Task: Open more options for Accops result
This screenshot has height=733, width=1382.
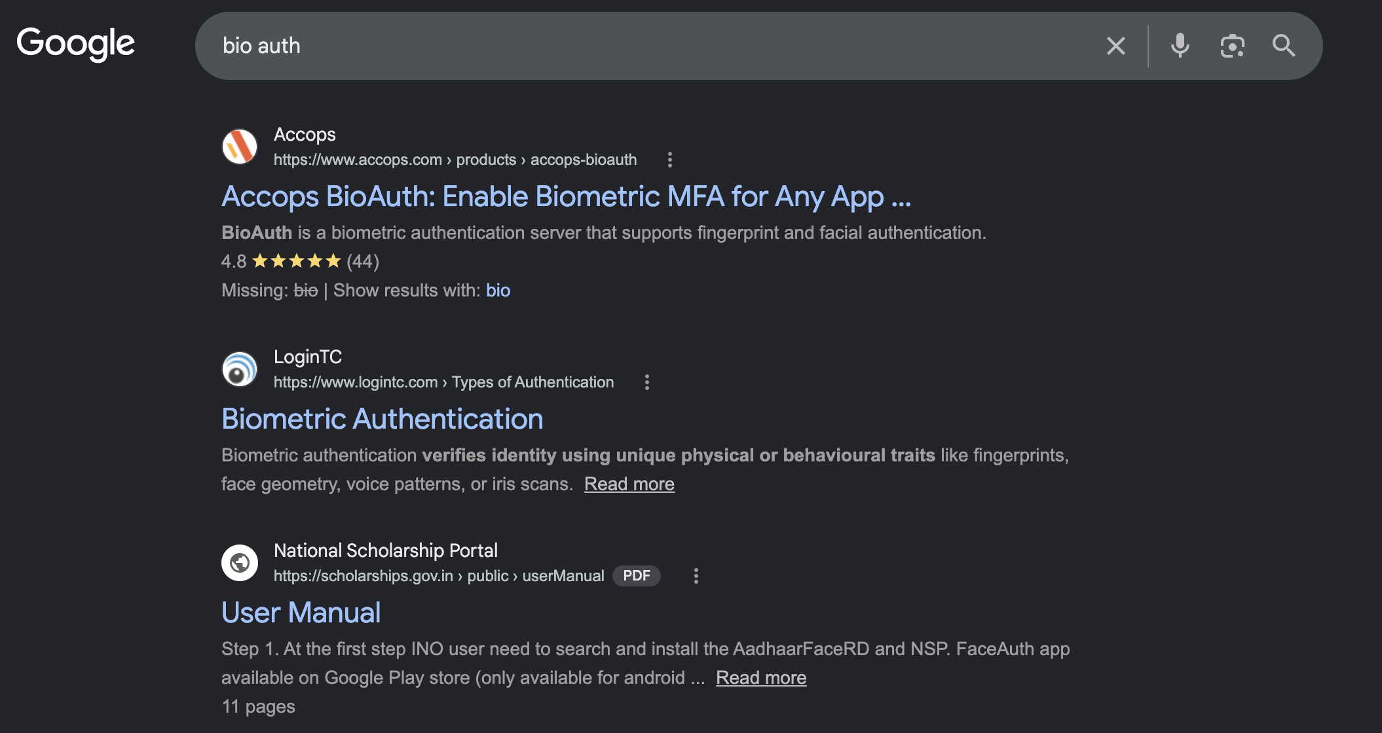Action: click(x=669, y=160)
